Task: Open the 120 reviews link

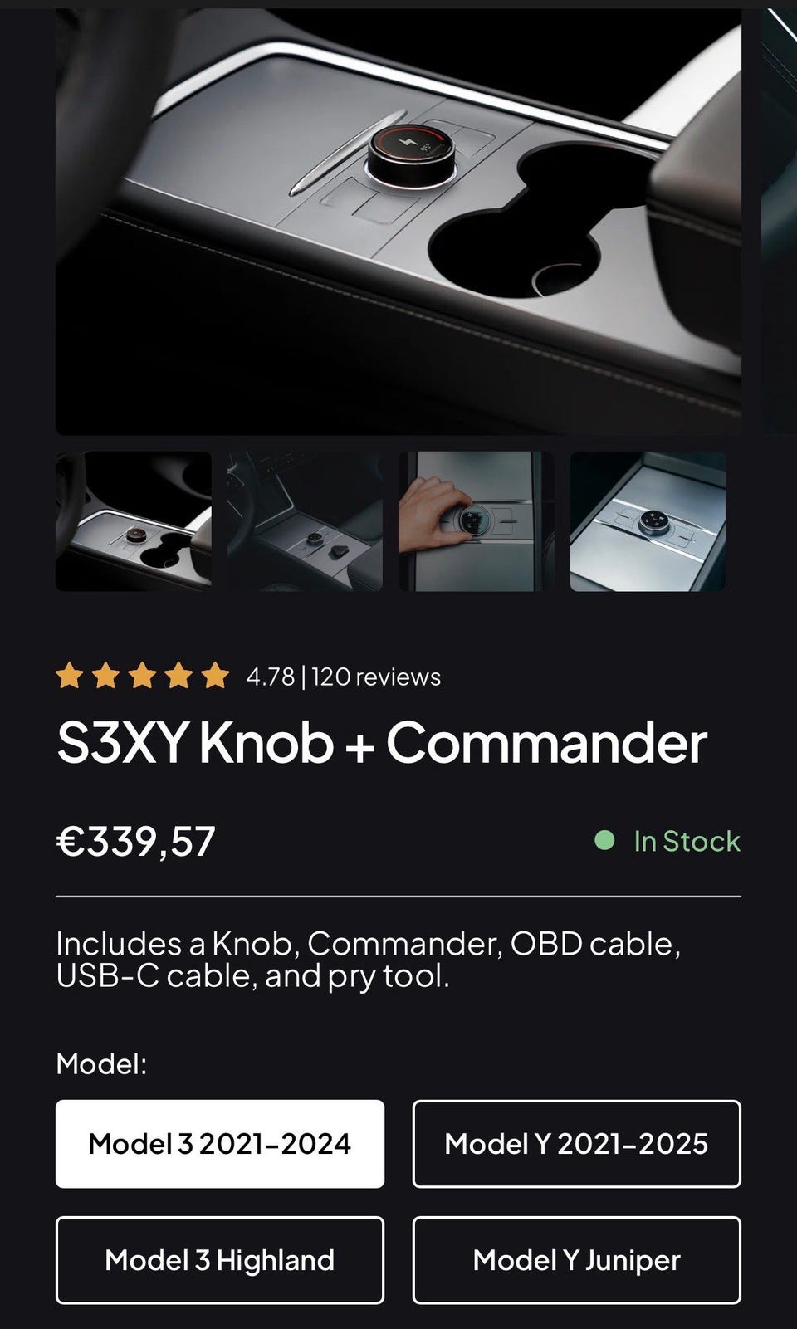Action: 376,677
